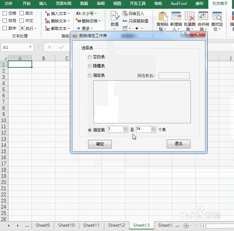Click formula bar cancel X icon
This screenshot has width=234, height=231.
point(50,48)
